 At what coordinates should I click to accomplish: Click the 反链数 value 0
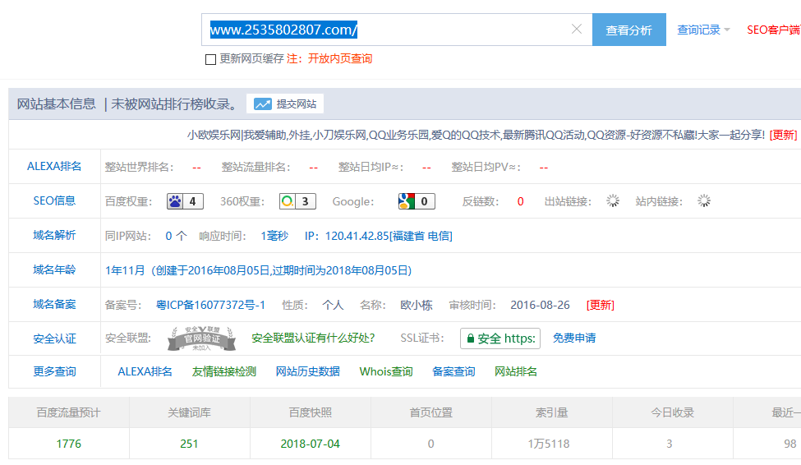pos(521,201)
